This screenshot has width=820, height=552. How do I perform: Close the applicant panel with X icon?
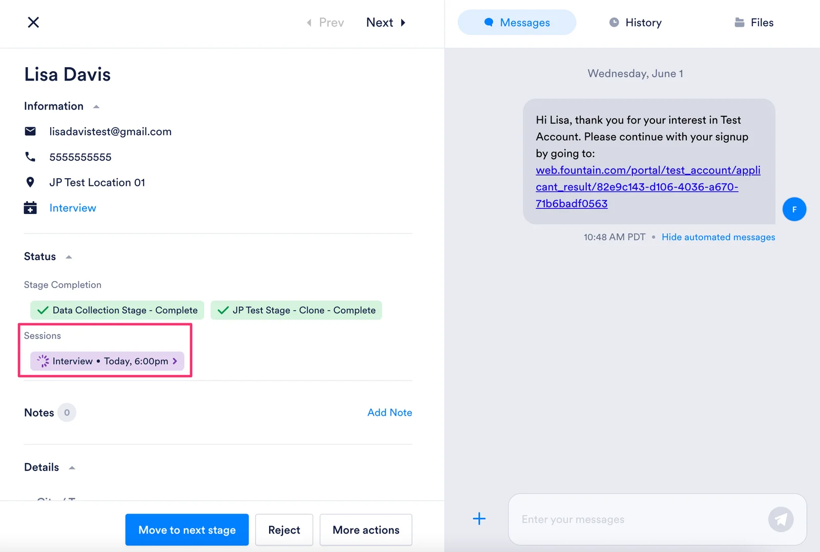(33, 22)
